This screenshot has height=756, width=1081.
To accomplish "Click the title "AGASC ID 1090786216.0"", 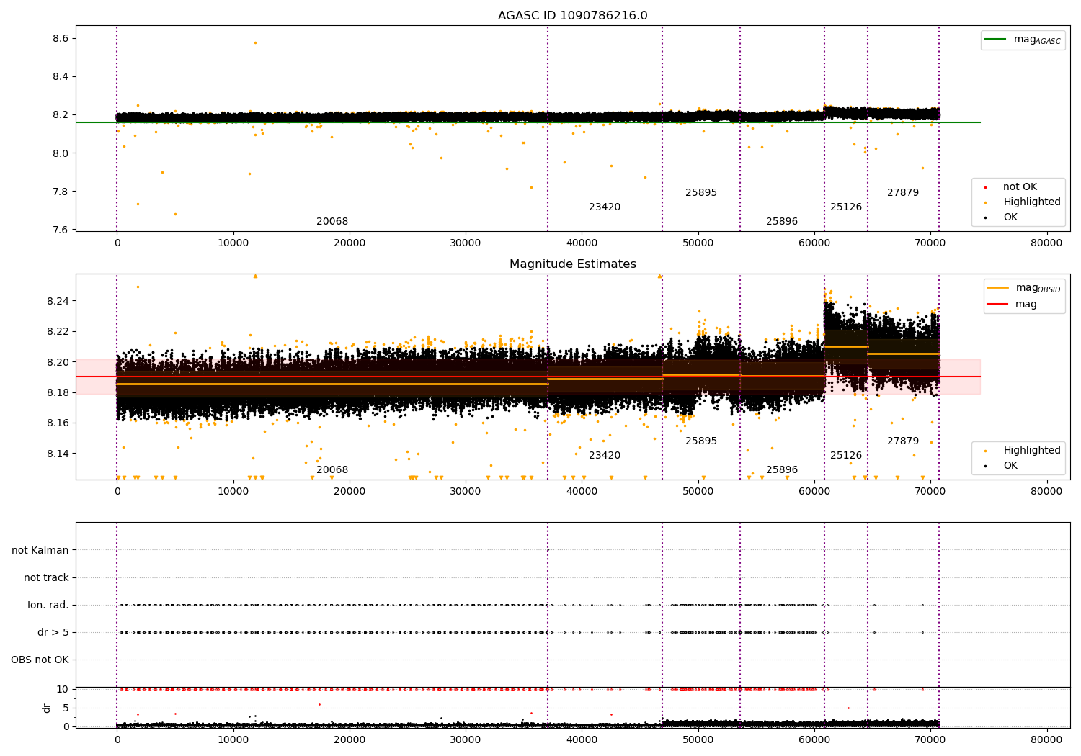I will pos(572,16).
